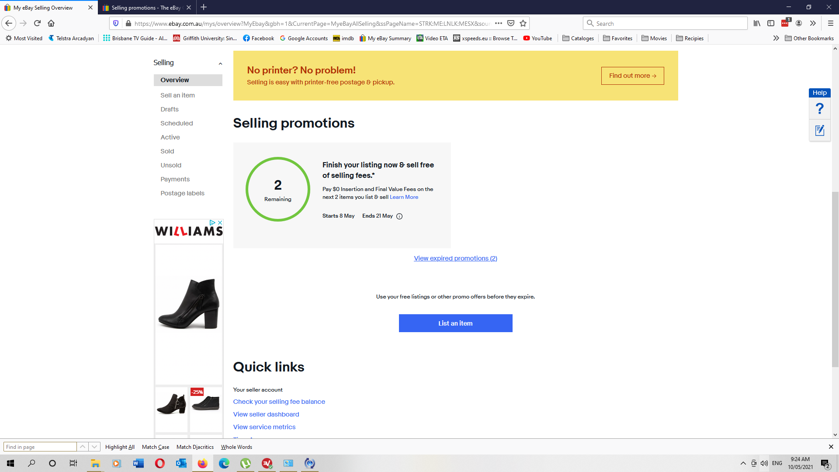
Task: Open the Firefox hamburger menu
Action: (830, 23)
